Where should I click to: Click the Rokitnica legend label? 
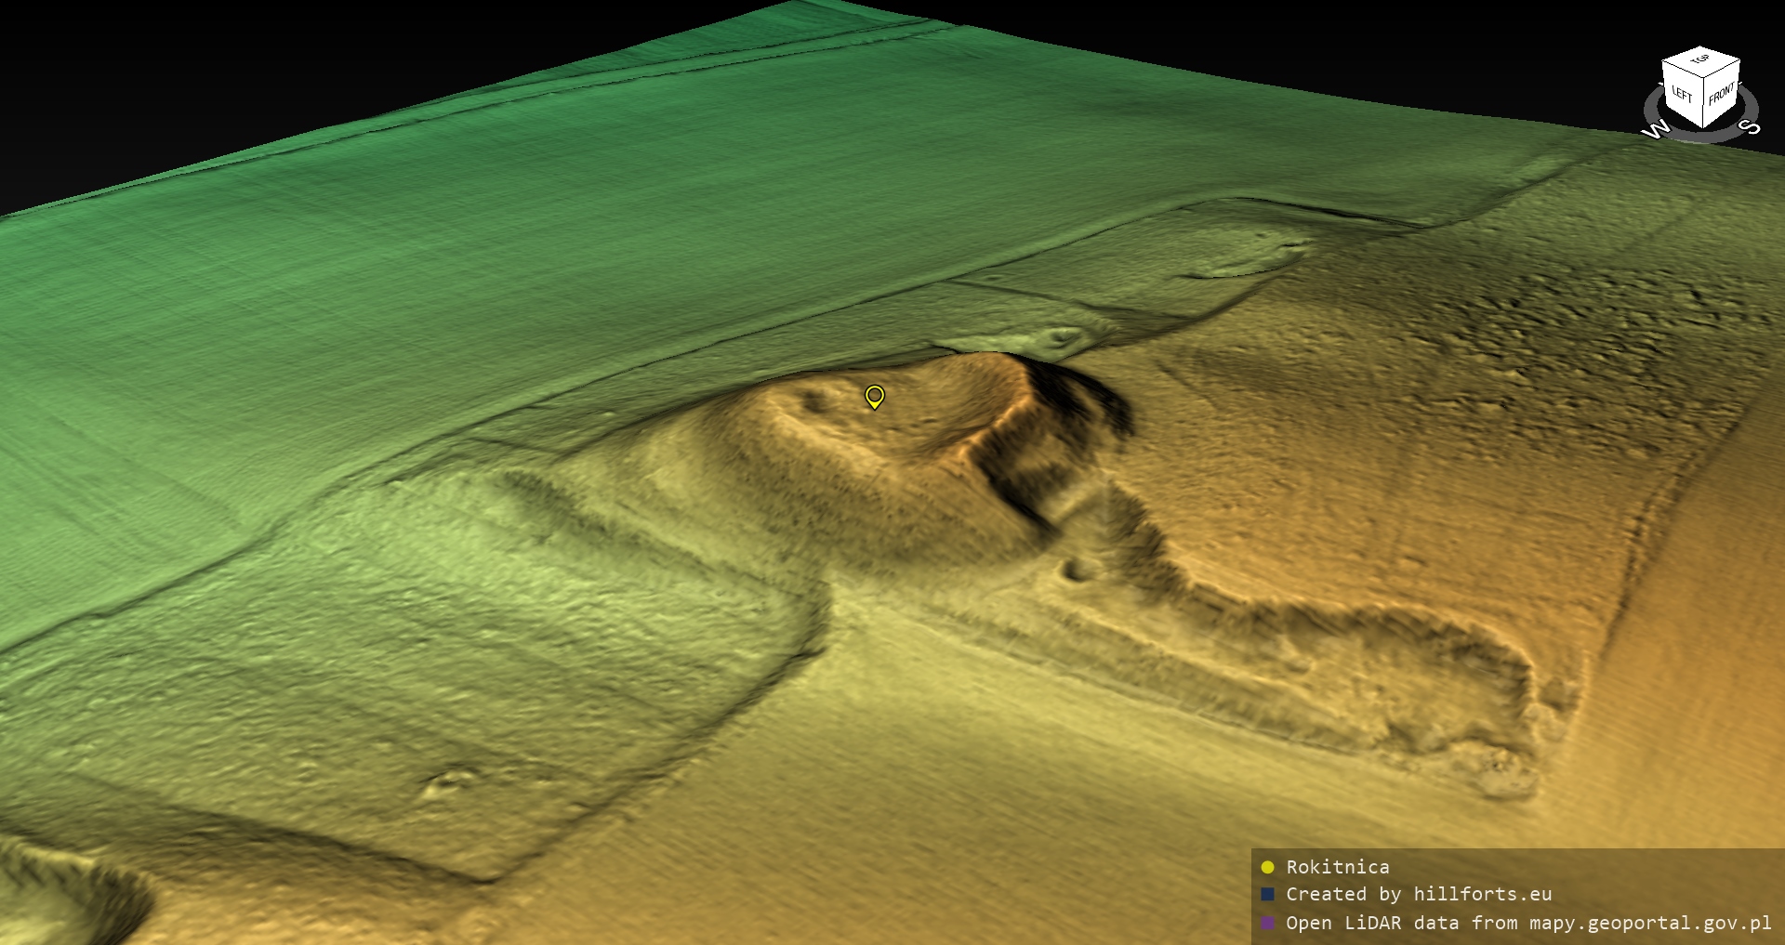[1337, 867]
